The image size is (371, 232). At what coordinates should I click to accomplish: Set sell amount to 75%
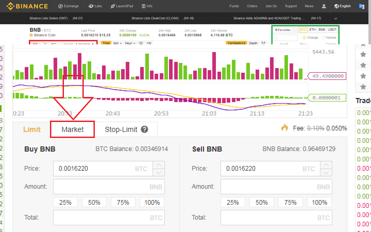coord(291,202)
